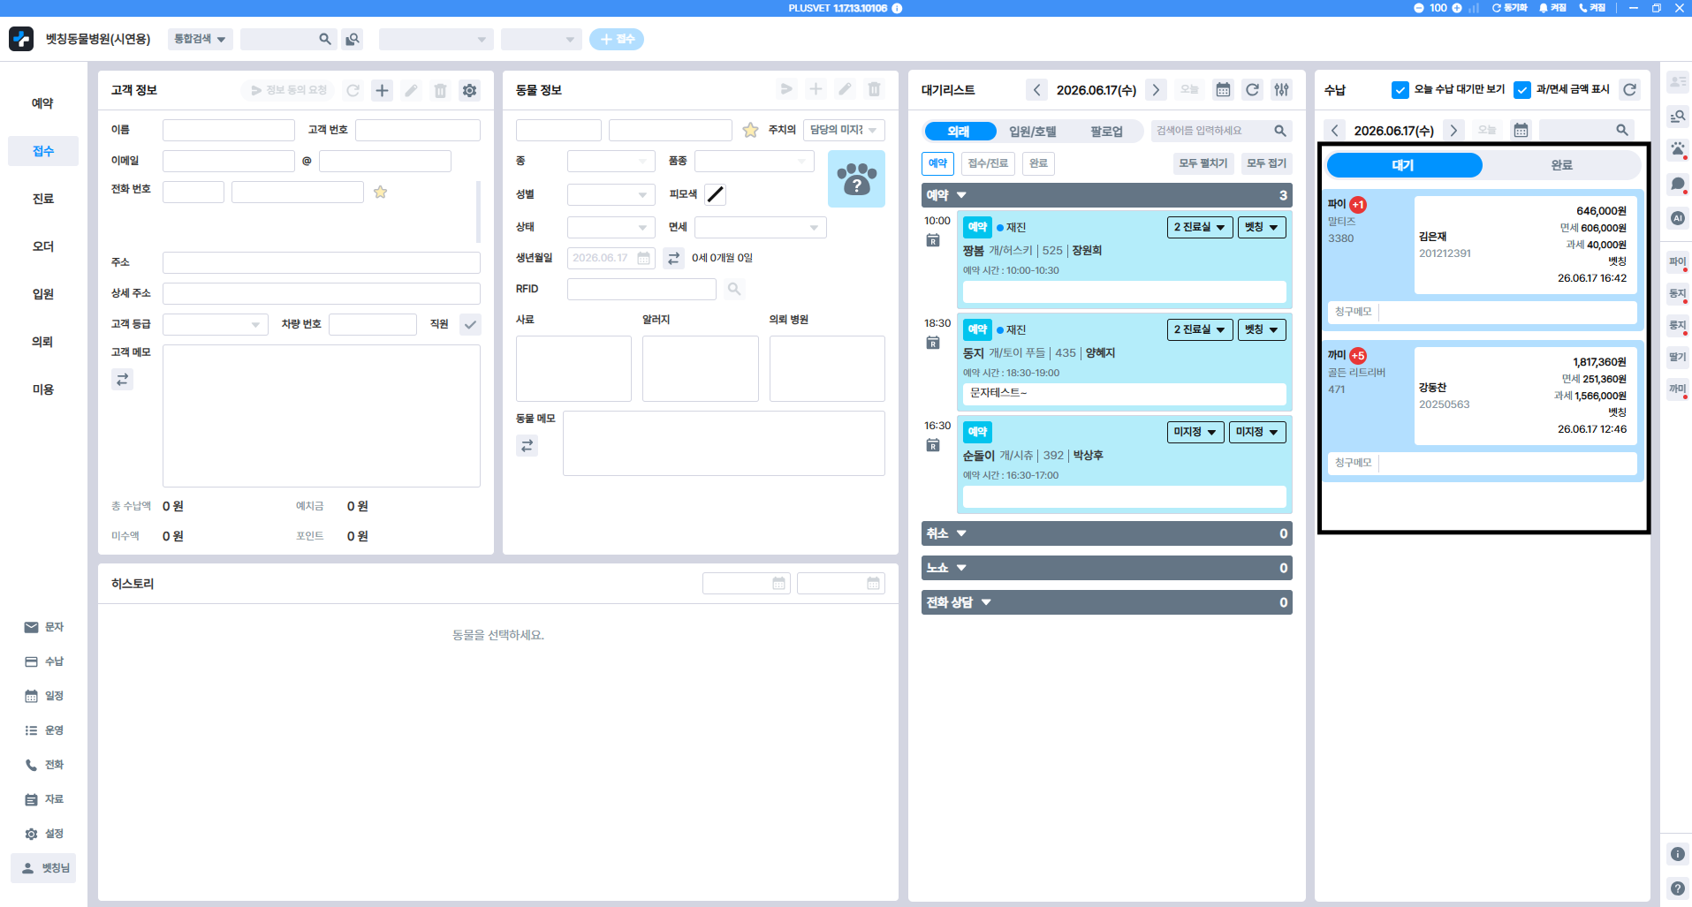Go to next day in waiting list

[1156, 90]
